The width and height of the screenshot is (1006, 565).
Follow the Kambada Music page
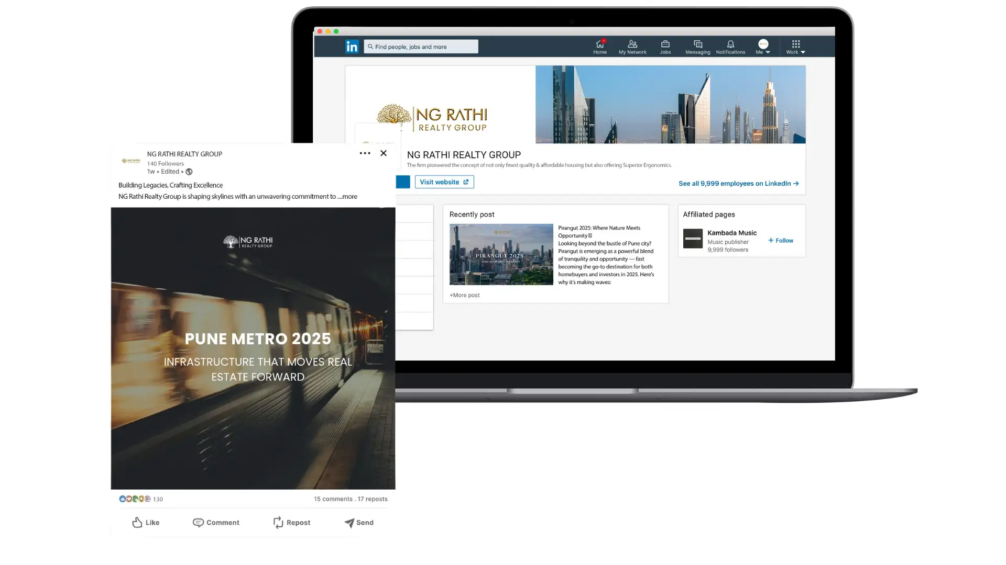coord(781,241)
